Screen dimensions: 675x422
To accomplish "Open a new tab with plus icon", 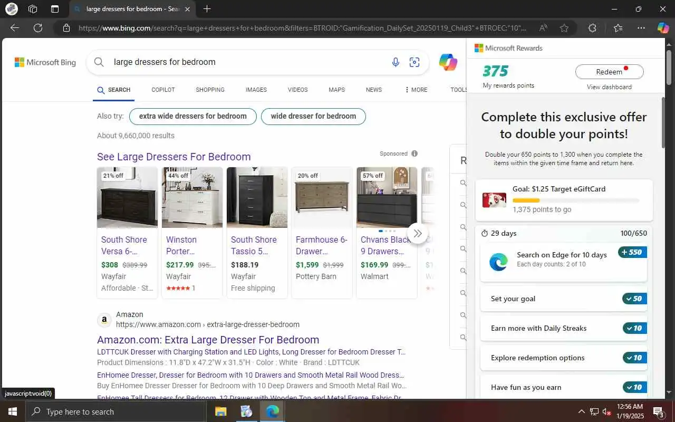I will click(207, 9).
